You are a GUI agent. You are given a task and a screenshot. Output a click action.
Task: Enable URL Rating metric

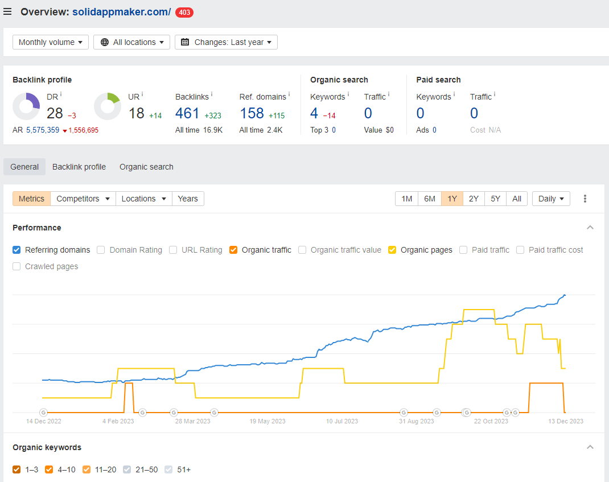(x=173, y=250)
